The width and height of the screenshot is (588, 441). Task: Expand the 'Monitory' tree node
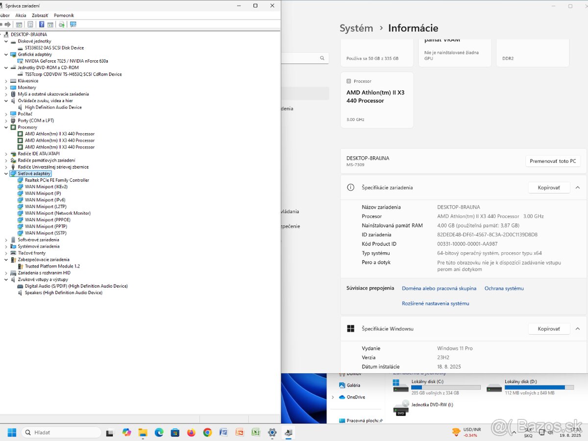point(6,87)
